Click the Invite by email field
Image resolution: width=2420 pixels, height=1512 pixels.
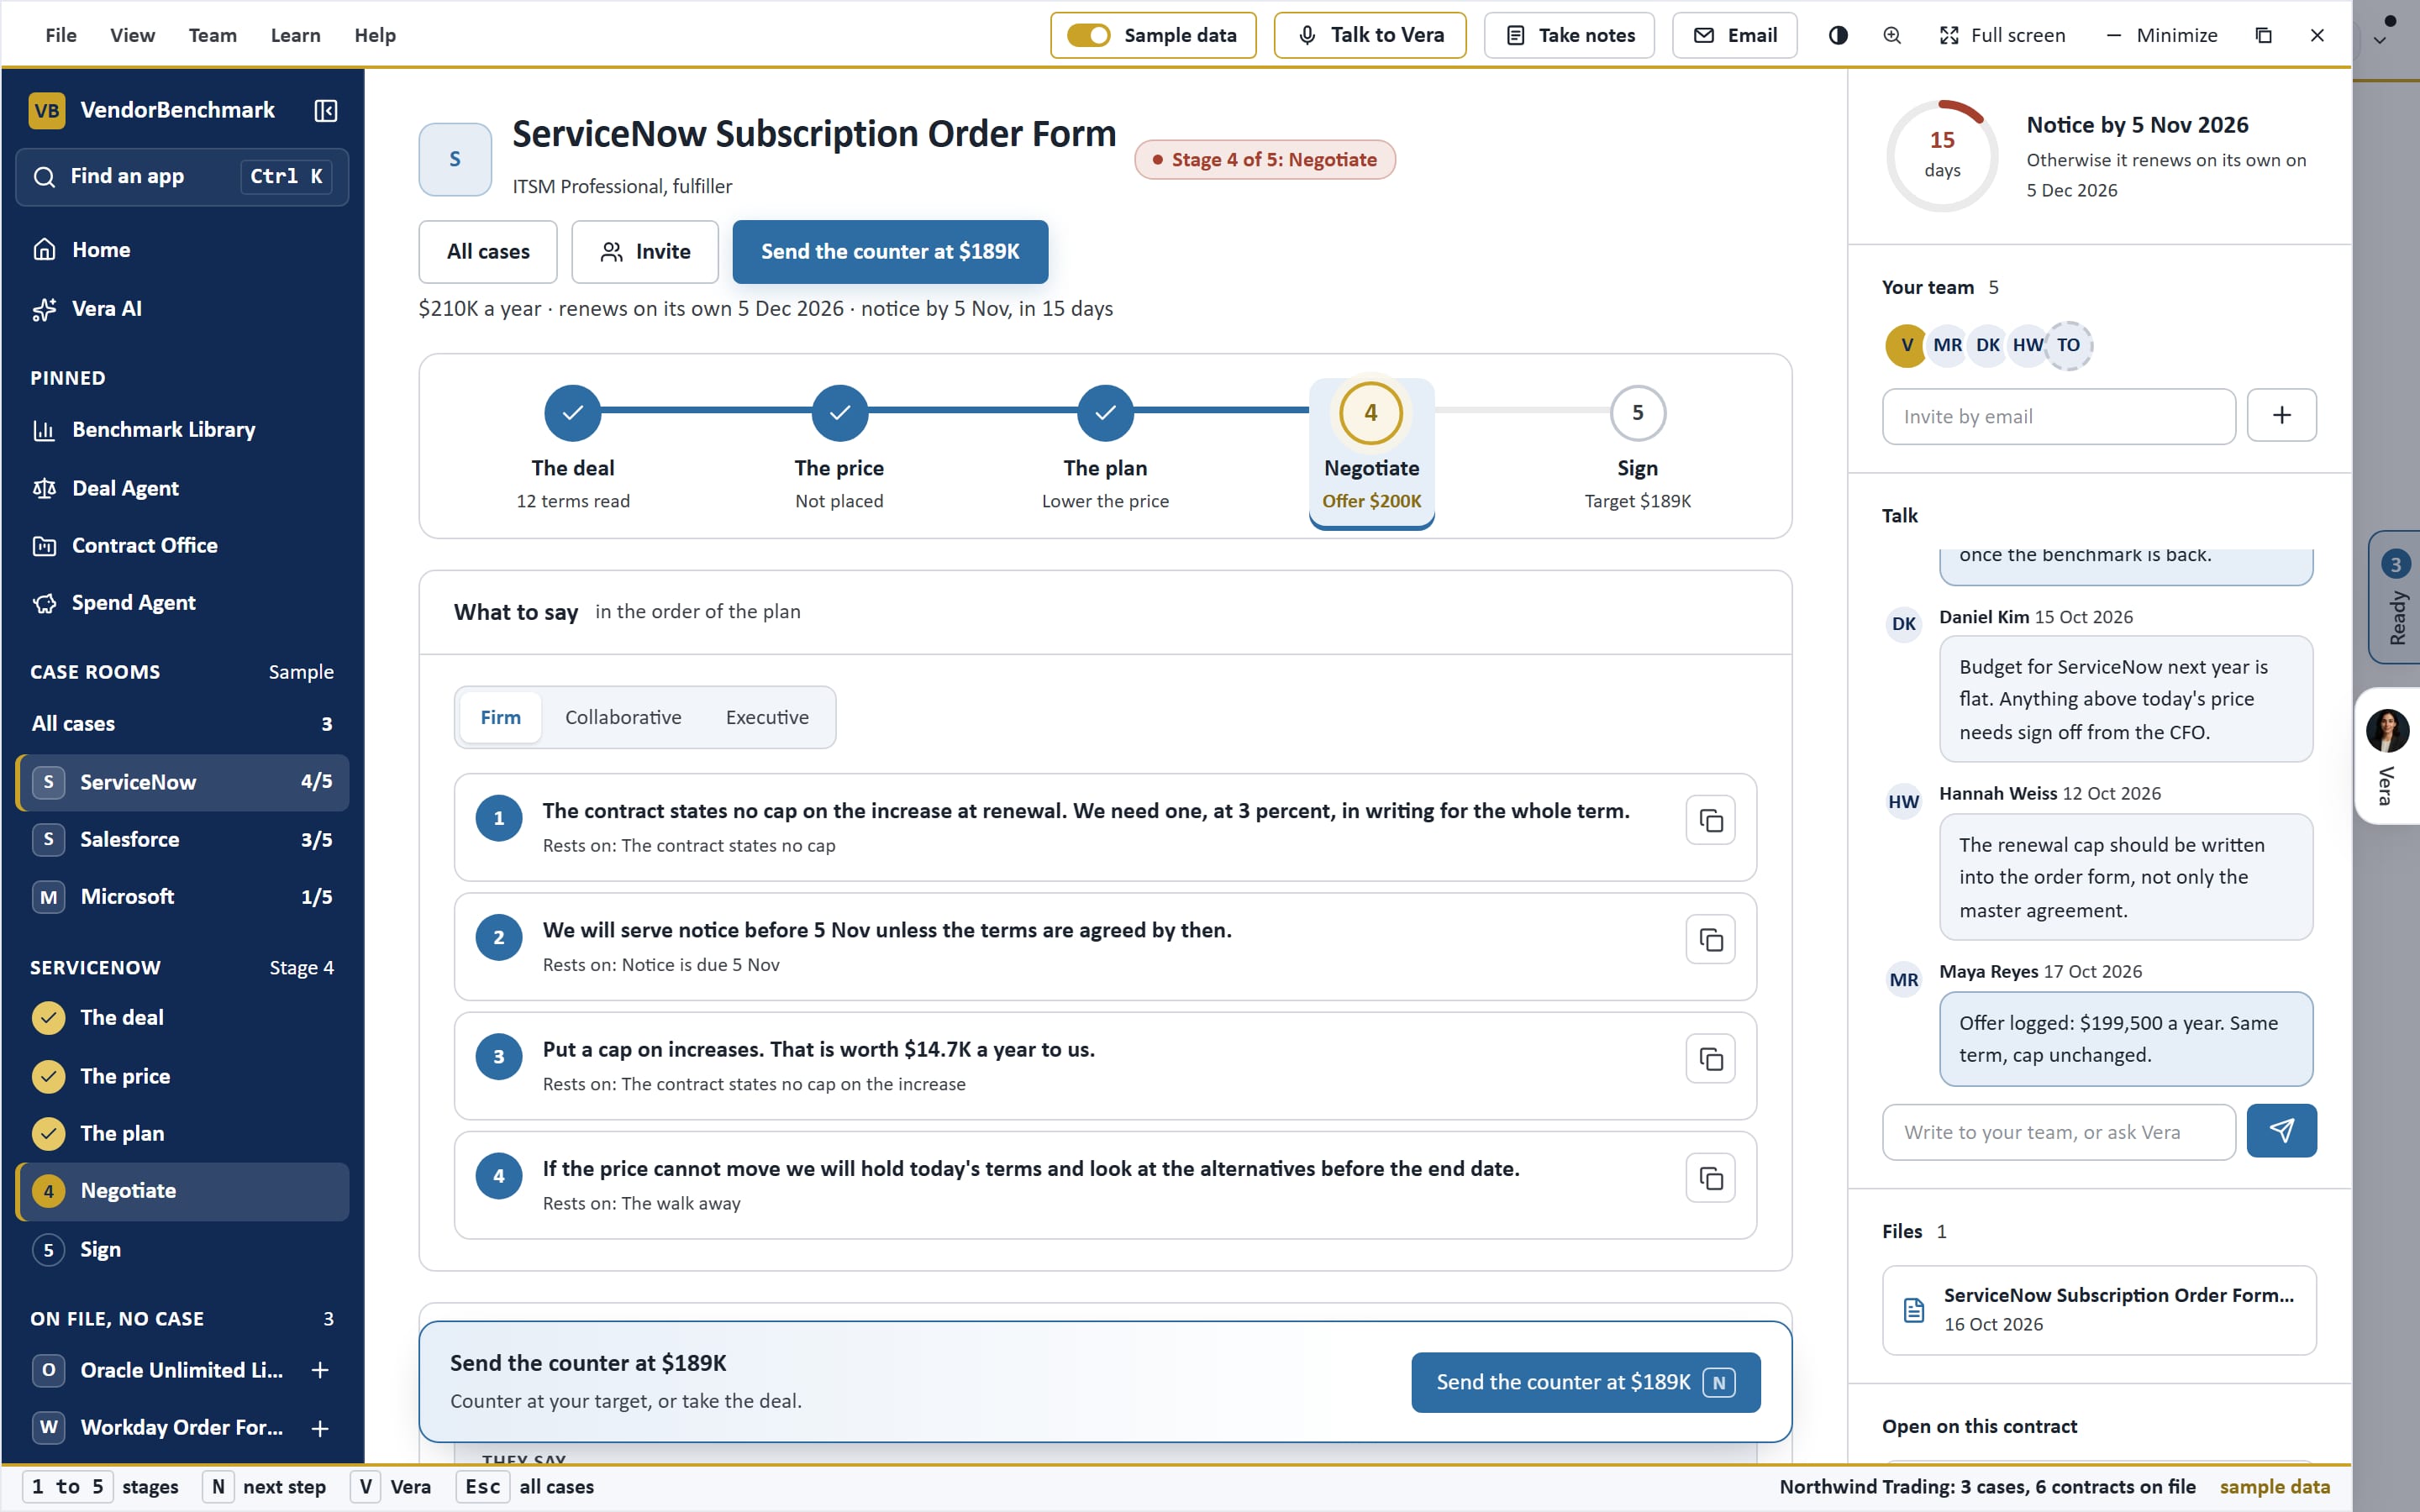coord(2058,417)
